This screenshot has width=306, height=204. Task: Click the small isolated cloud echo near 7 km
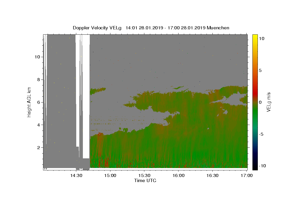98,91
